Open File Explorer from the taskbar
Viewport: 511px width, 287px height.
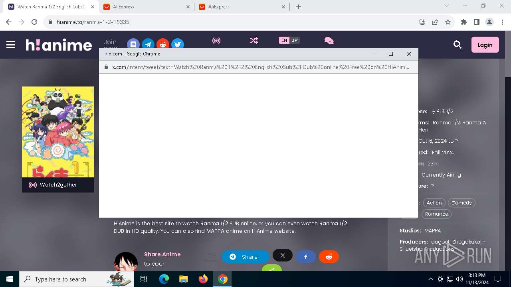point(183,279)
